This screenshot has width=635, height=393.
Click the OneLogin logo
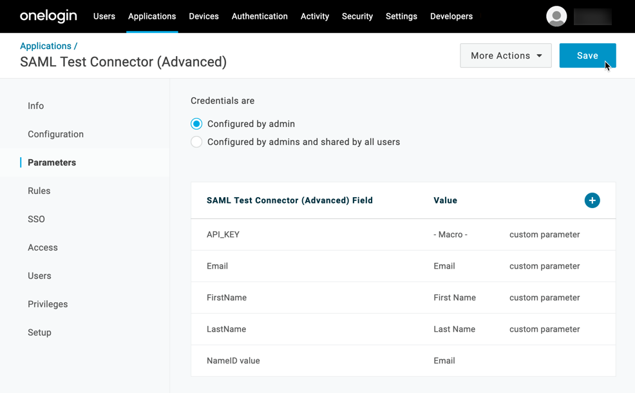click(x=48, y=16)
